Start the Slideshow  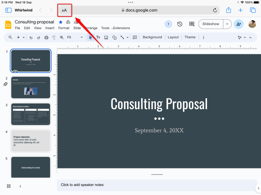[211, 24]
